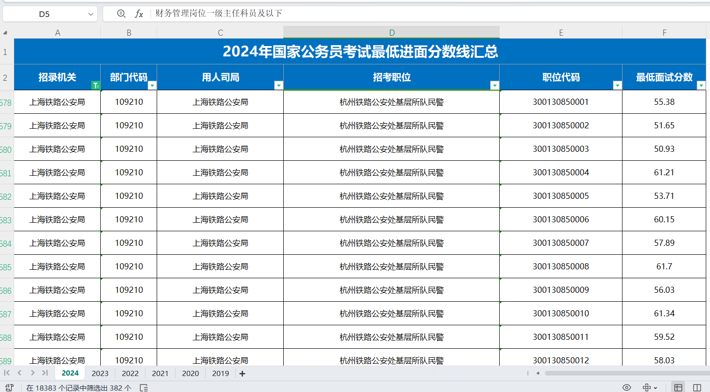Jump to first sheet tab arrow
This screenshot has height=392, width=710.
tap(7, 373)
